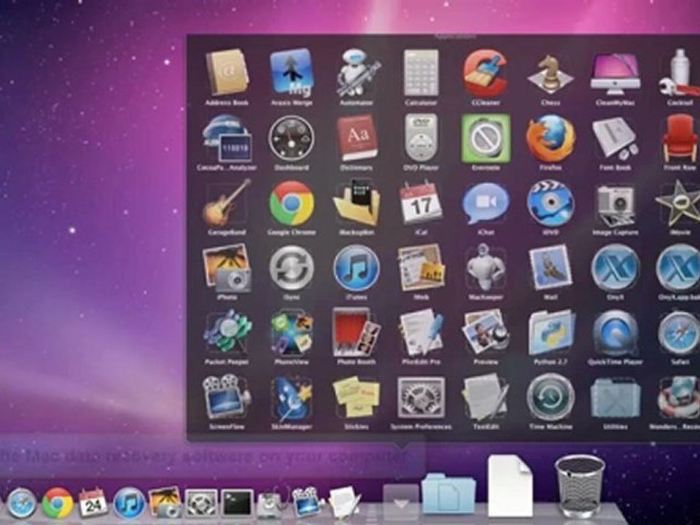Open Time Machine
Screen dimensions: 700x525
point(551,397)
